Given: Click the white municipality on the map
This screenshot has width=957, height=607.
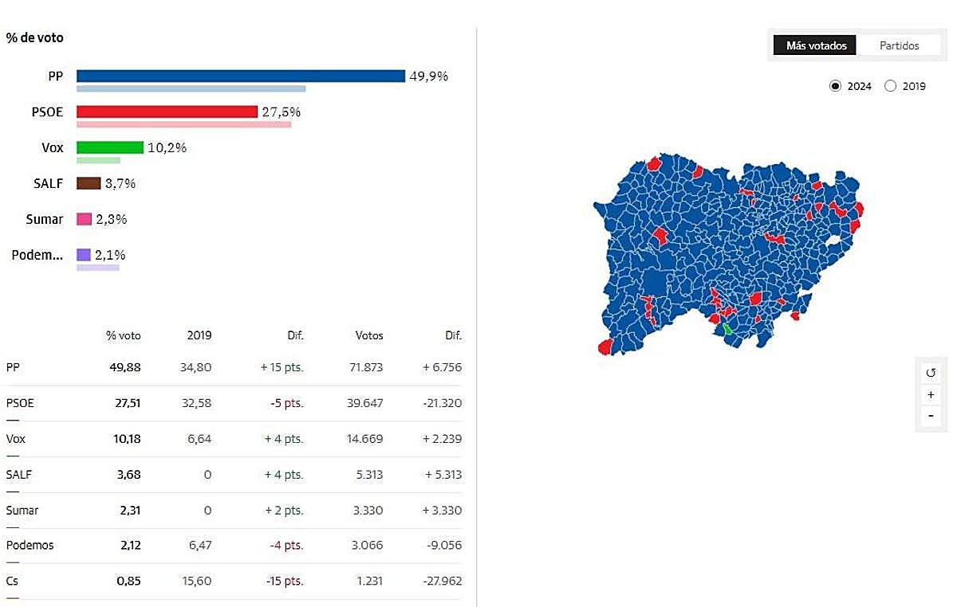Looking at the screenshot, I should click(834, 239).
